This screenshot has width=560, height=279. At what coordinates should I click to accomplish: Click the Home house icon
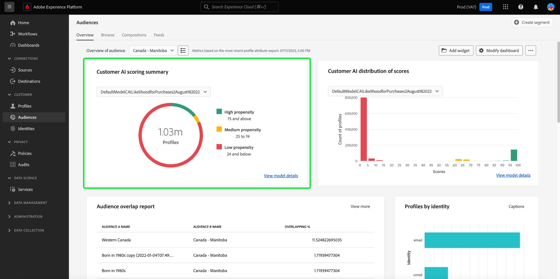click(x=13, y=23)
